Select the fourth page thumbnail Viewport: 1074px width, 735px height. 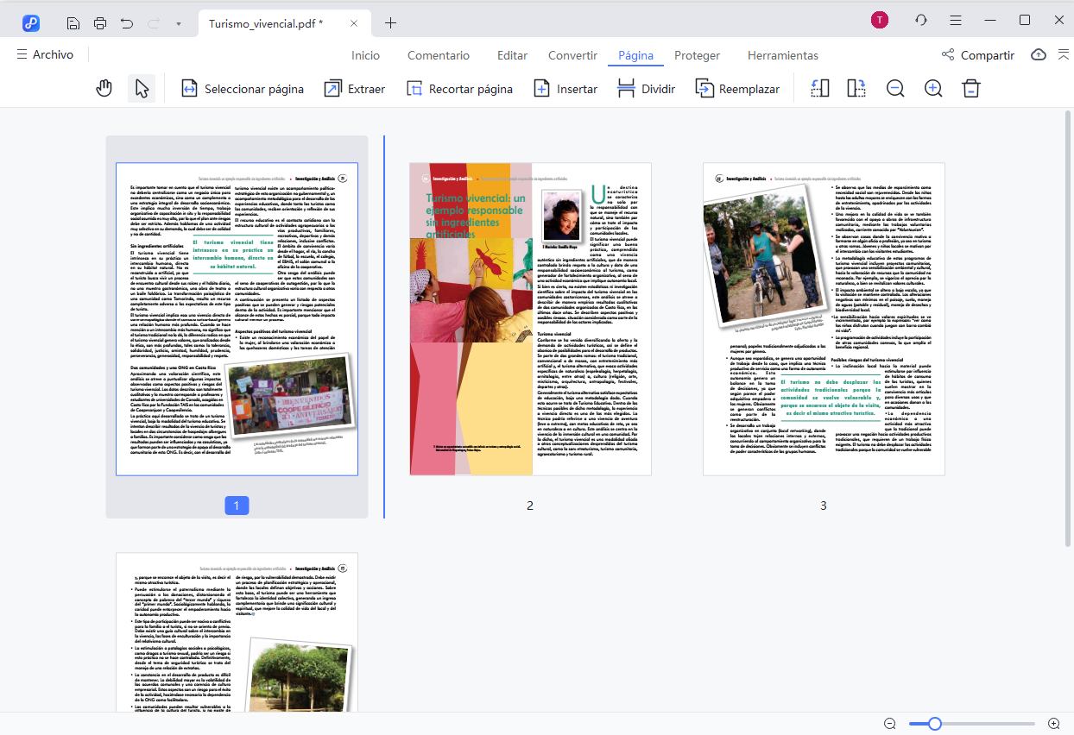click(237, 632)
